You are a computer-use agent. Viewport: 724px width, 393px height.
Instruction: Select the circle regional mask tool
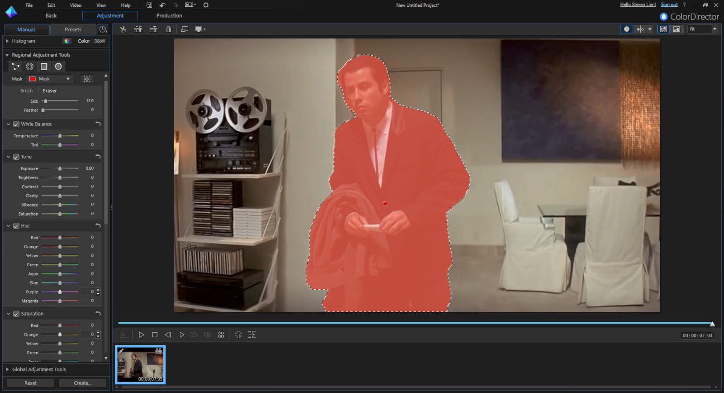coord(58,67)
